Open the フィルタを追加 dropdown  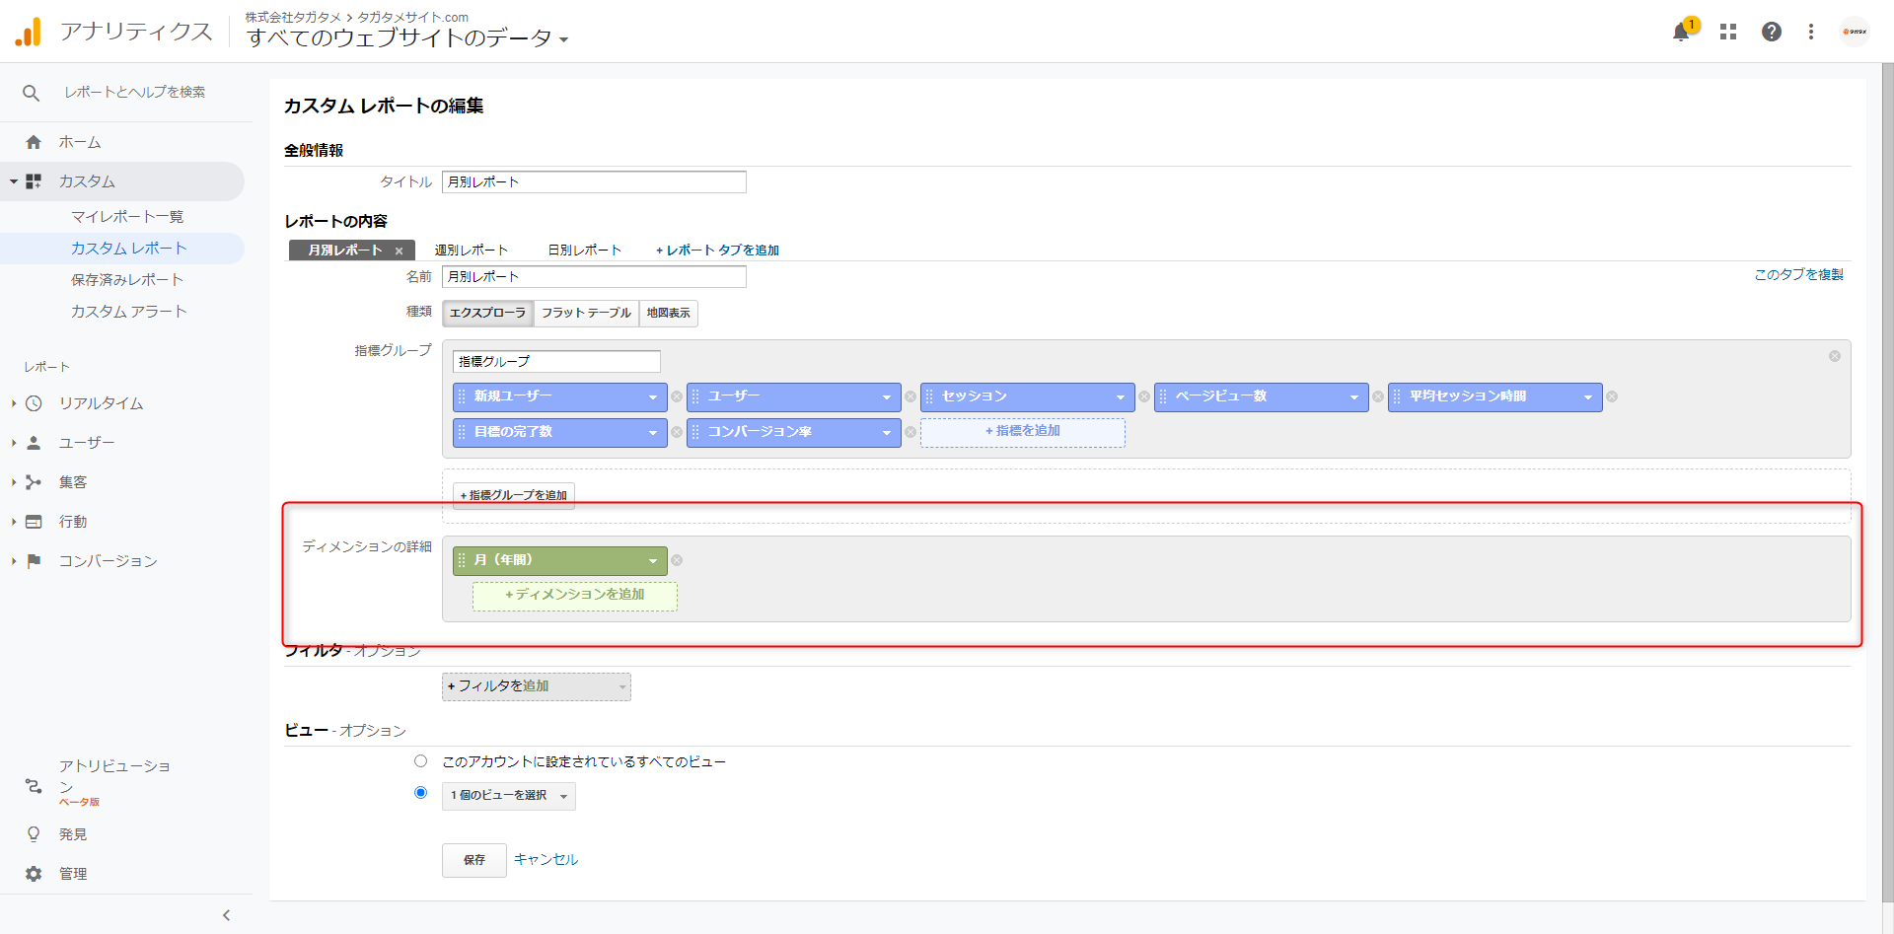pos(537,686)
